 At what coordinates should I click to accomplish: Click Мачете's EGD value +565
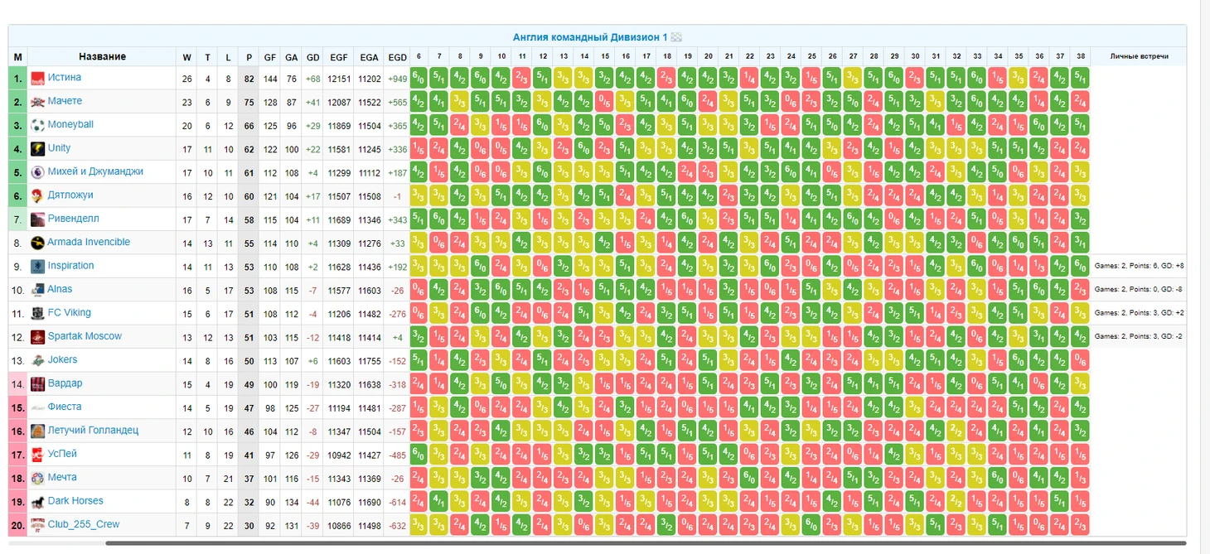398,102
